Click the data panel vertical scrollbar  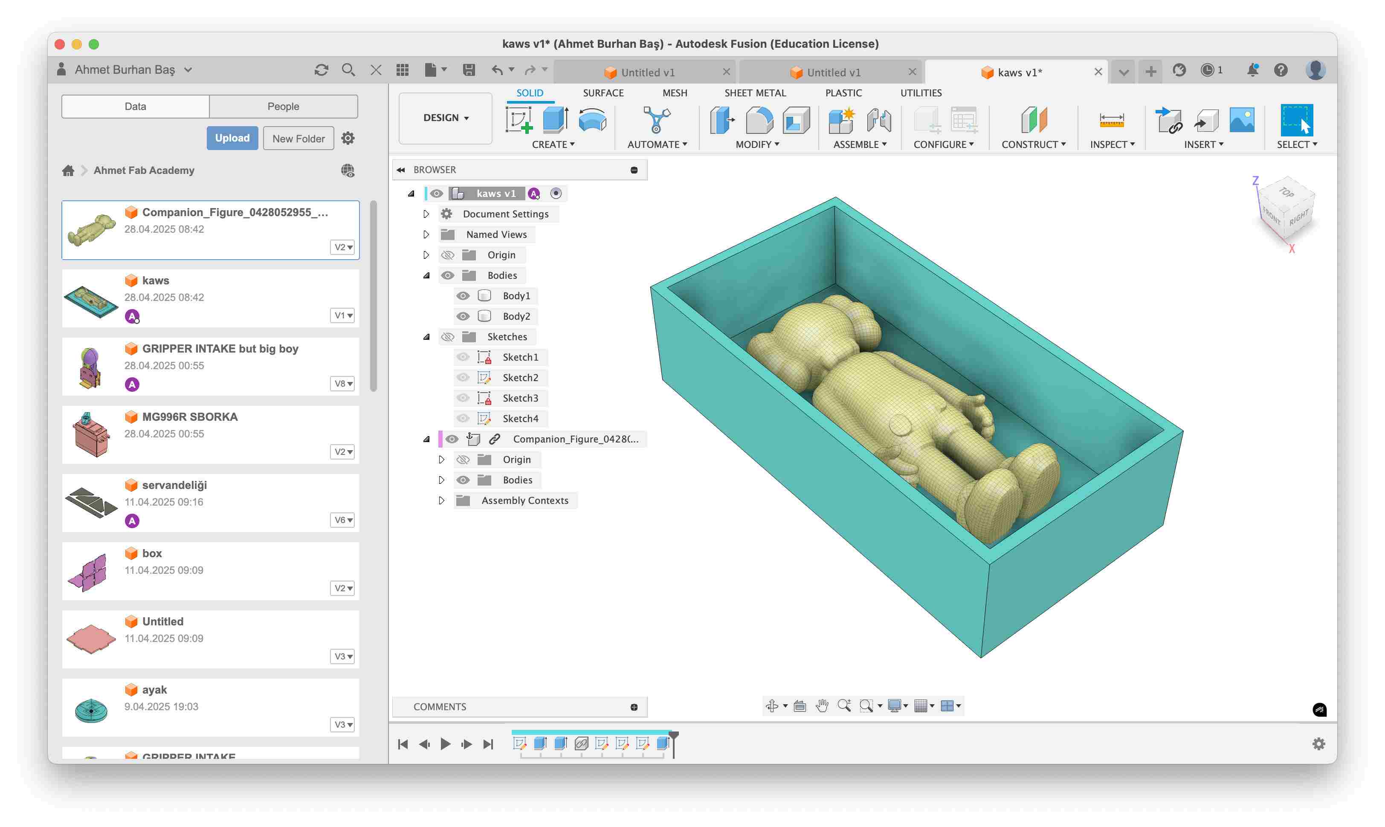374,295
